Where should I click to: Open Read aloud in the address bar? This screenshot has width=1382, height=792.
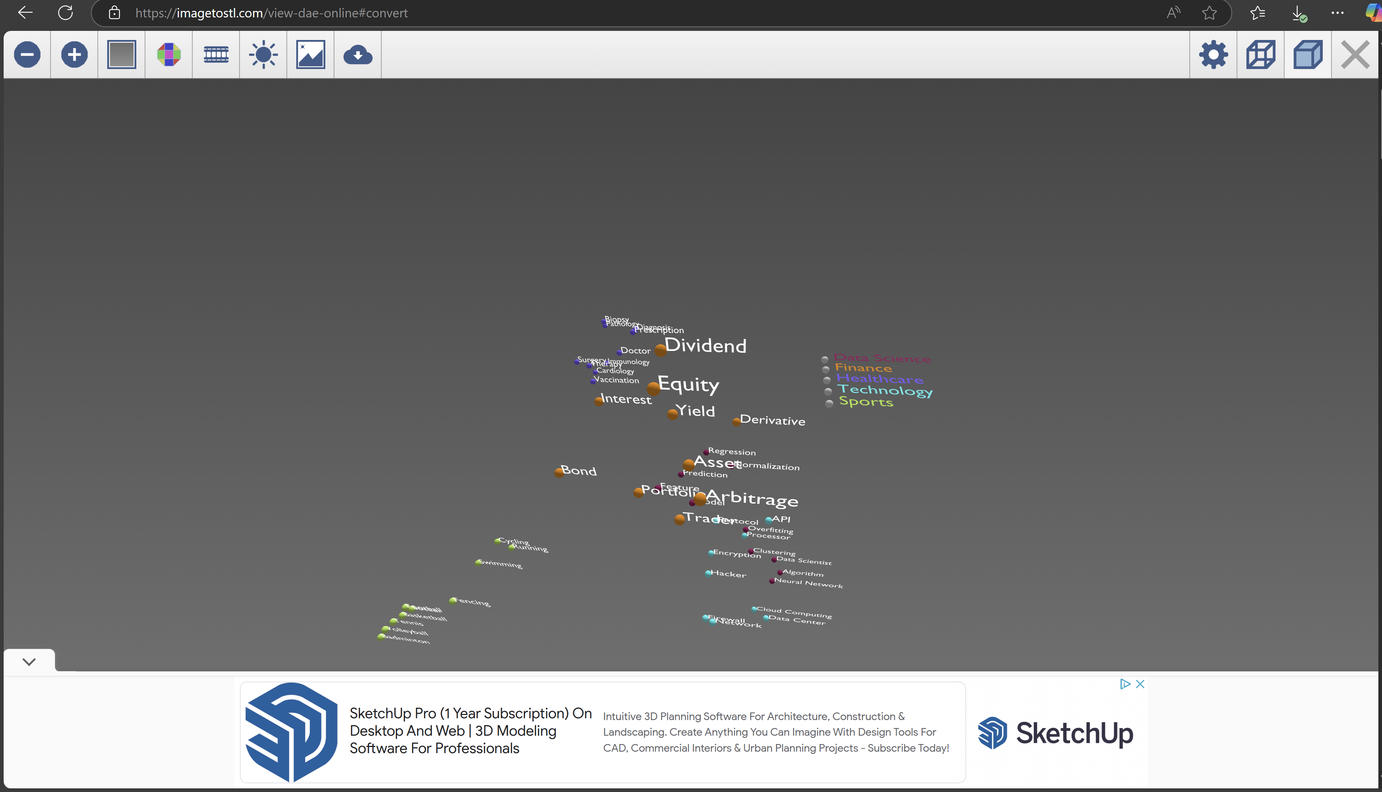1174,12
